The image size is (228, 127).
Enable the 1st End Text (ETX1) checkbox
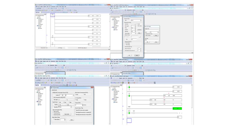pos(53,113)
